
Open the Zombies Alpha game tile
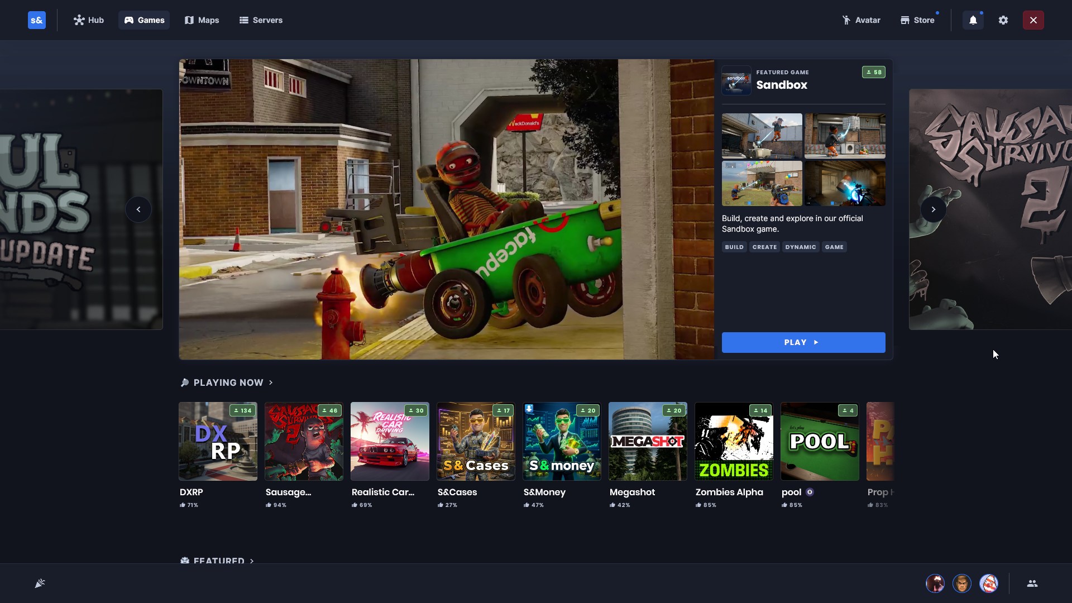[x=734, y=441]
